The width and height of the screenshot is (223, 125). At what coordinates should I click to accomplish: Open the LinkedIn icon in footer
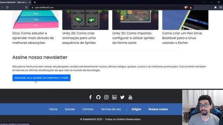[114, 97]
